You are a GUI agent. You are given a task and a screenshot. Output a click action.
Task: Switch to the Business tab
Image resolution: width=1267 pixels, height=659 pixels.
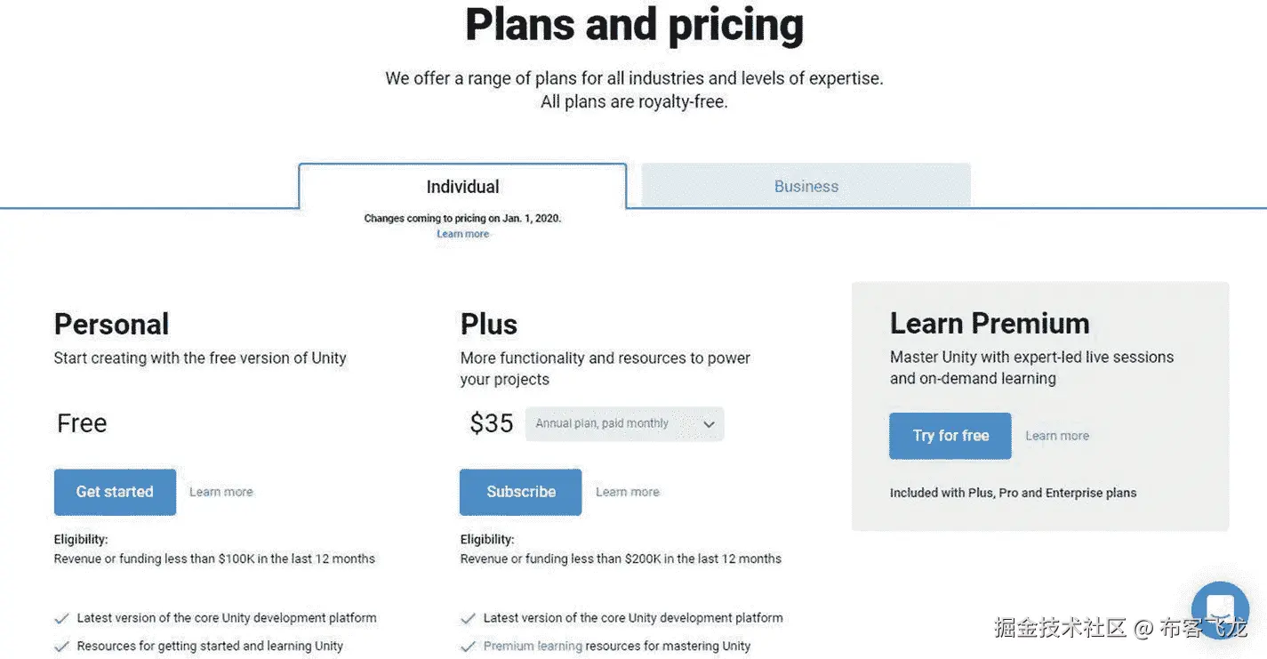(806, 187)
